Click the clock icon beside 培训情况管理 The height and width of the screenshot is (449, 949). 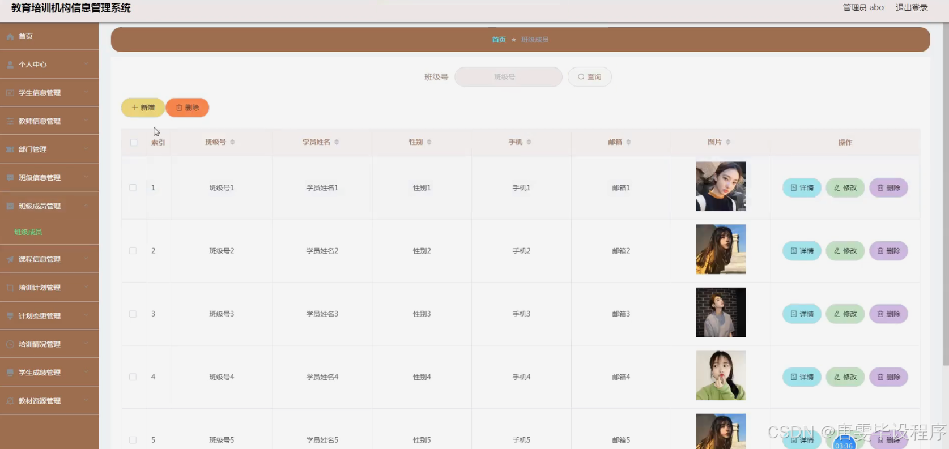[10, 344]
